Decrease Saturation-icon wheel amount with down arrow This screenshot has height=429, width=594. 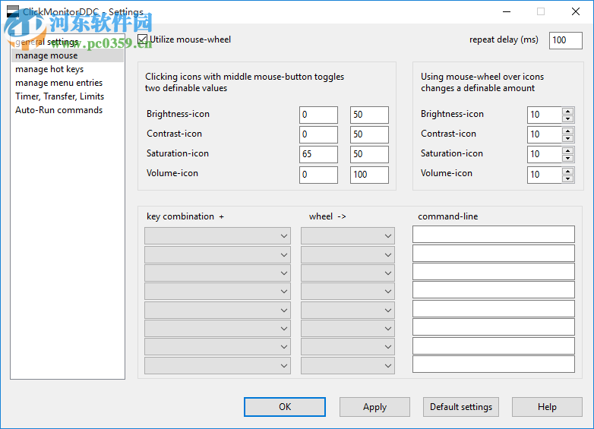pos(567,158)
